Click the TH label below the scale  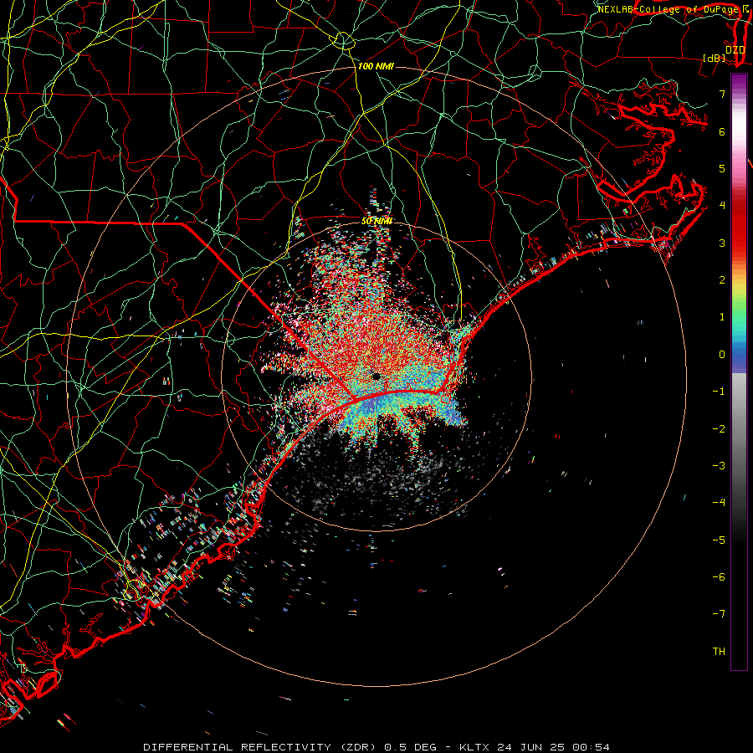point(719,652)
